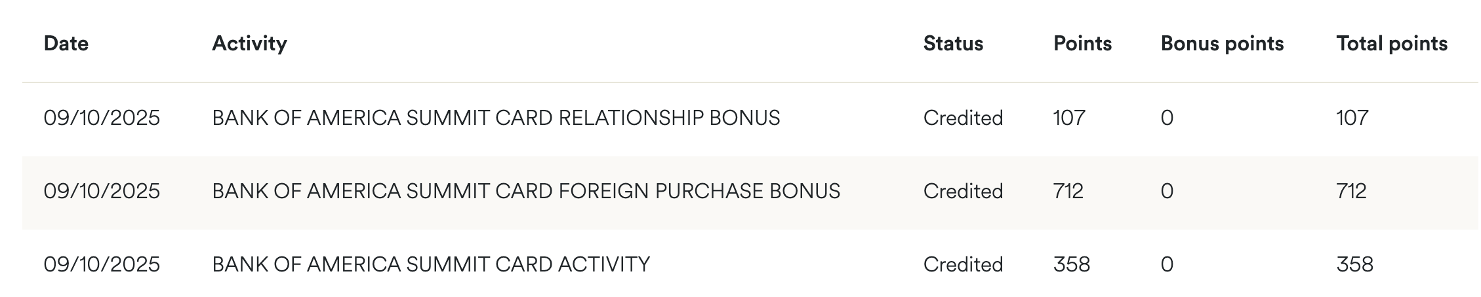Click the date of the Relationship Bonus row
This screenshot has width=1481, height=297.
tap(102, 118)
